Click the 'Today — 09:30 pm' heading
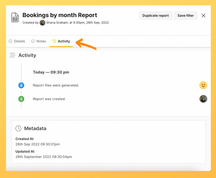 [51, 72]
